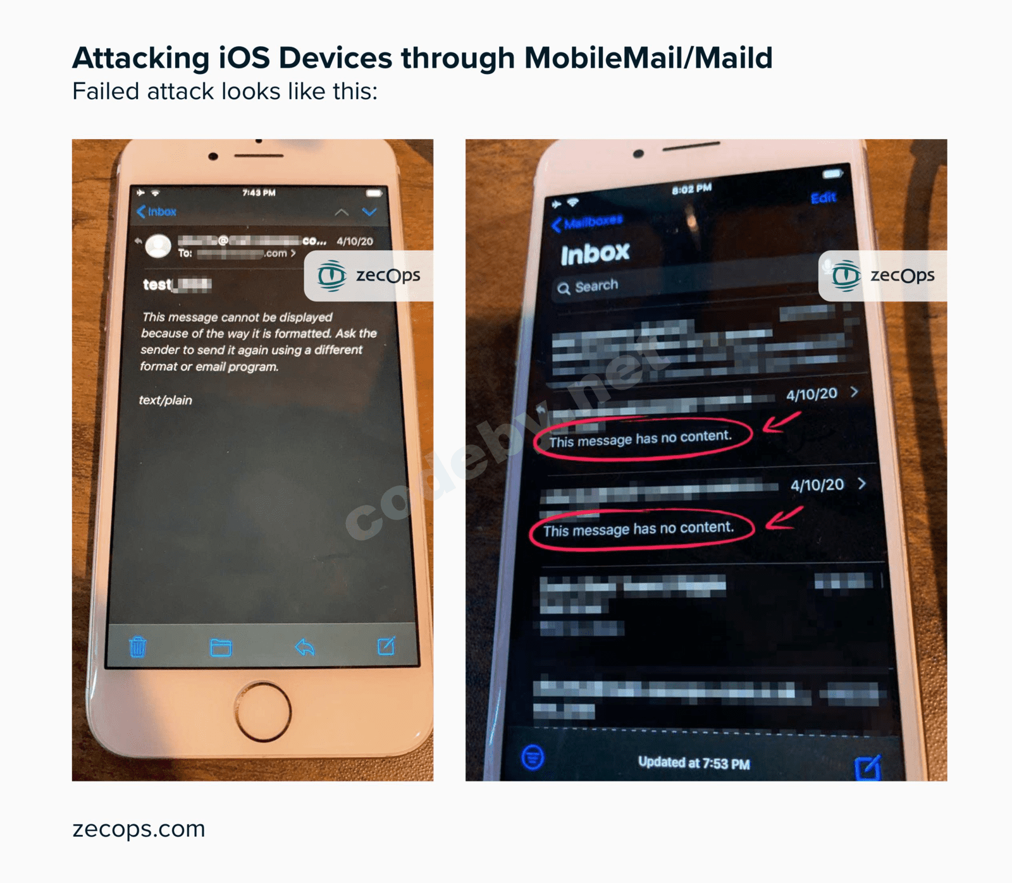The image size is (1012, 883).
Task: Click right zecOps logo badge
Action: click(883, 276)
